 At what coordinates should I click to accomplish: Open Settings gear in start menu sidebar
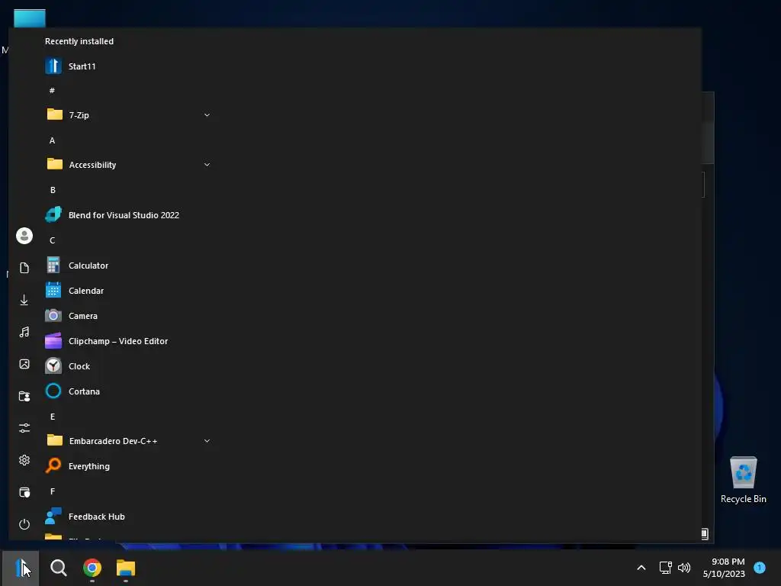[x=24, y=460]
